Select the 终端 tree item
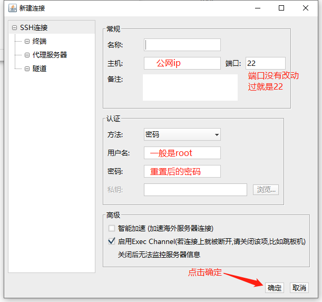The height and width of the screenshot is (302, 322). tap(40, 41)
